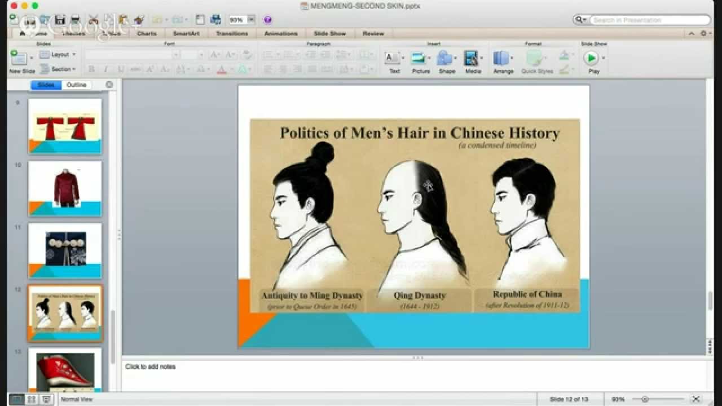Click the Arrange icon
This screenshot has width=722, height=406.
tap(501, 58)
